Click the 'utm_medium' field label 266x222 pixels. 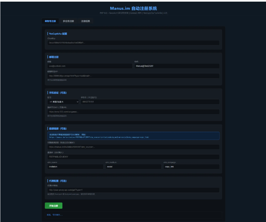[111, 162]
